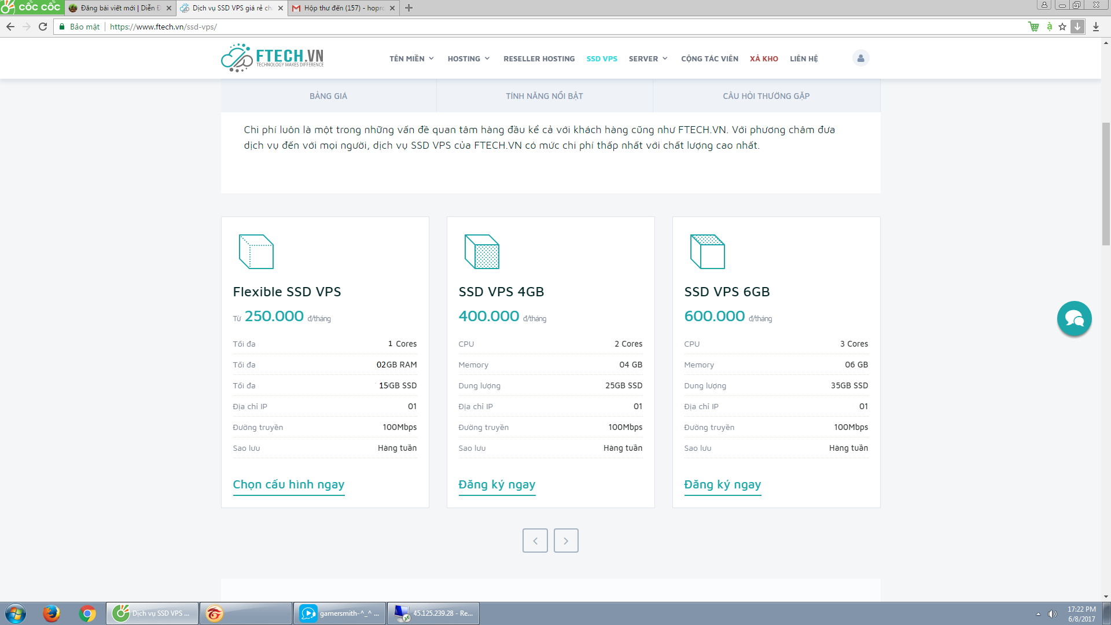This screenshot has width=1111, height=625.
Task: Open the live chat bubble widget
Action: click(1074, 318)
